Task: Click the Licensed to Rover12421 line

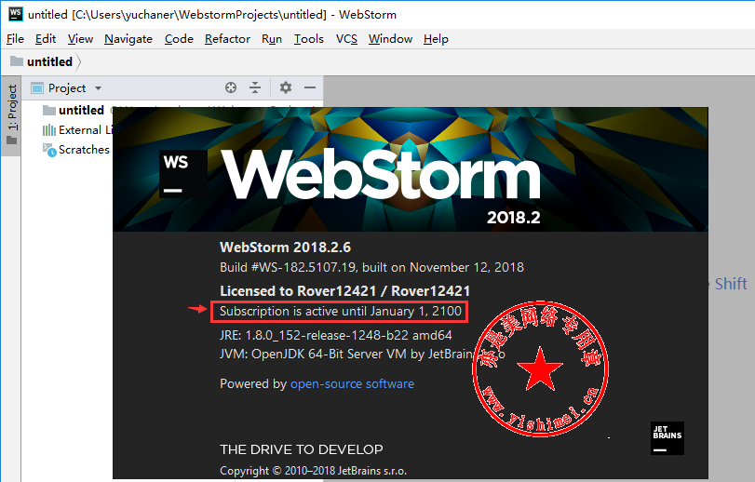Action: (x=344, y=291)
